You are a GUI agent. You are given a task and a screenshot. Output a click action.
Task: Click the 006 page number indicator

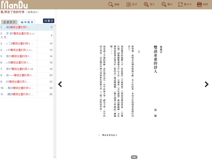click(134, 157)
